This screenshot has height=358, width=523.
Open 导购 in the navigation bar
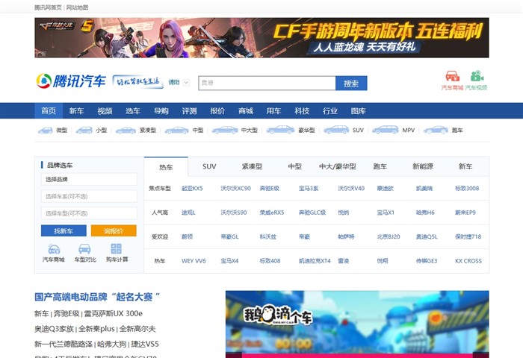coord(161,111)
